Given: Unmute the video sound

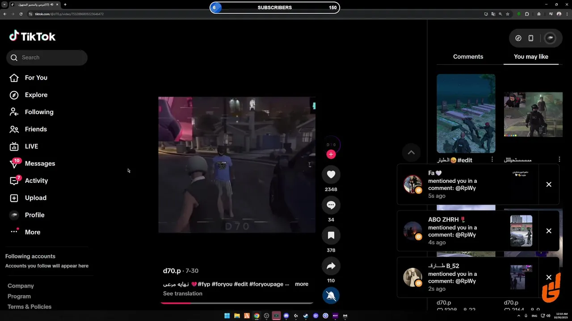Looking at the screenshot, I should click(x=331, y=296).
